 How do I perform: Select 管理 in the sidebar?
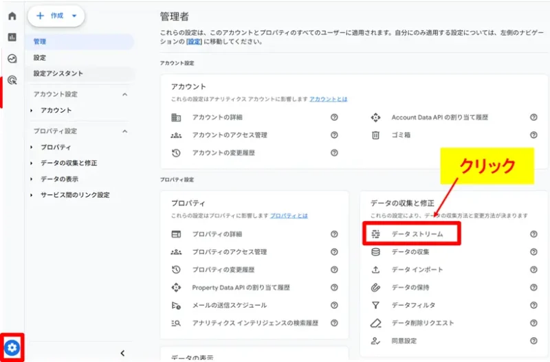tap(80, 42)
